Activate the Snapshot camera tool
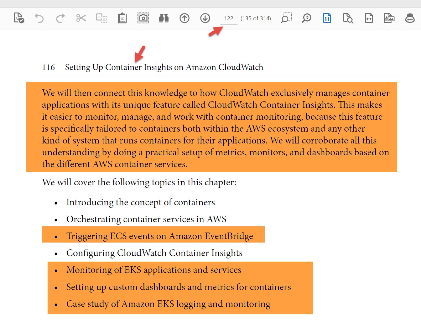The height and width of the screenshot is (321, 421). [143, 18]
